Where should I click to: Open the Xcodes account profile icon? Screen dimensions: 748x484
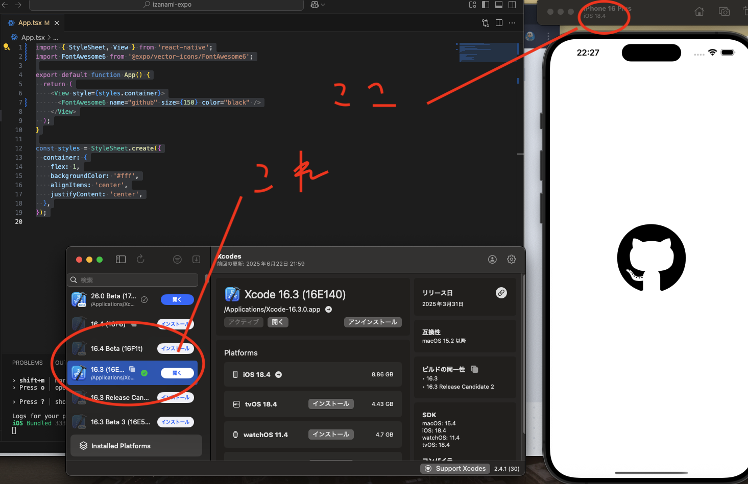click(492, 259)
